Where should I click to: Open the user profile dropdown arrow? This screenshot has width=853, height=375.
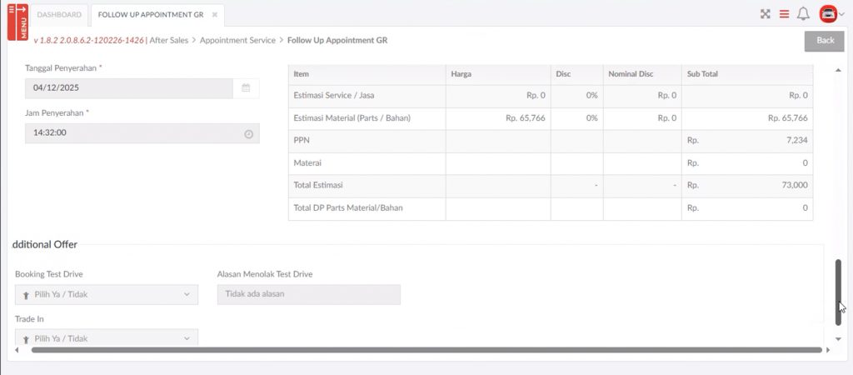(x=841, y=14)
